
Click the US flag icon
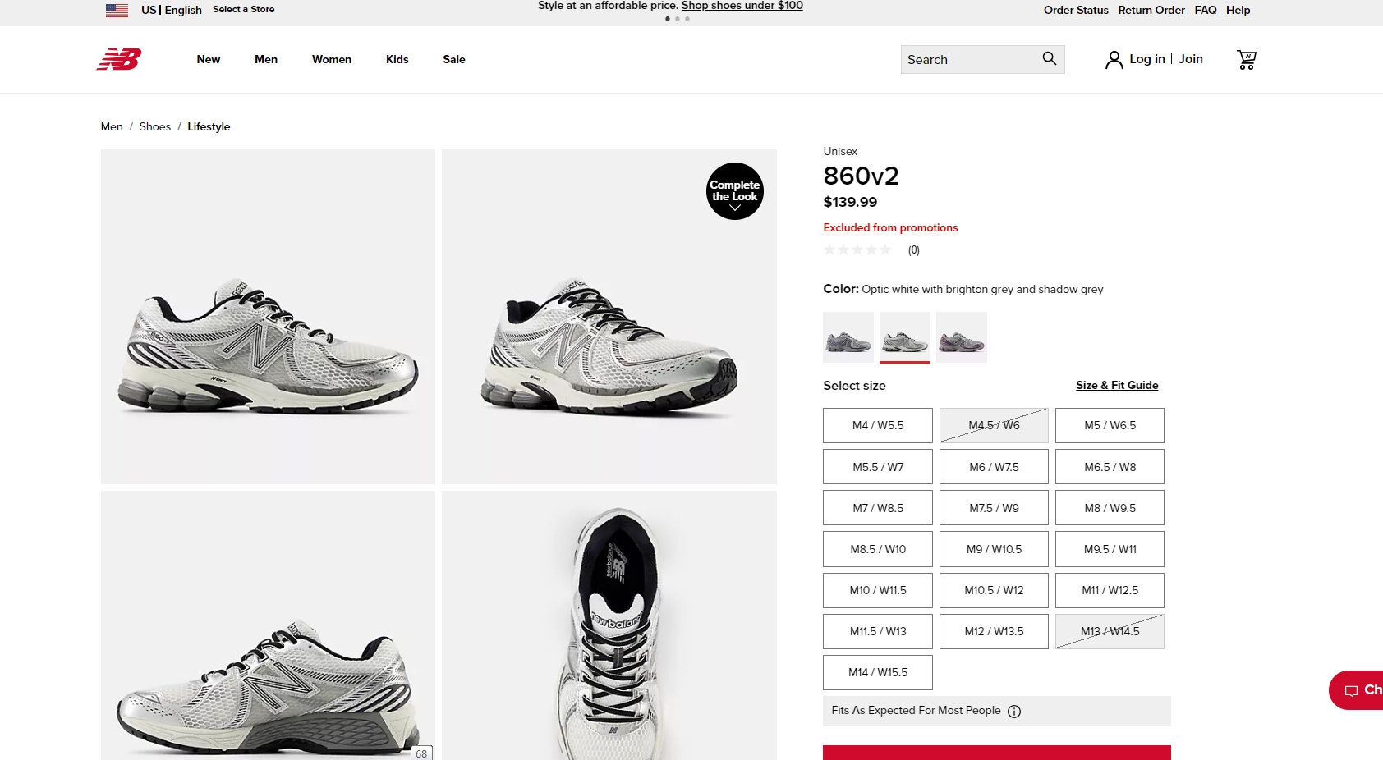tap(117, 10)
